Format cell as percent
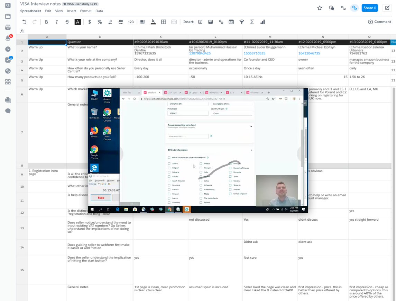Viewport: 396px width, 301px height. pyautogui.click(x=100, y=22)
